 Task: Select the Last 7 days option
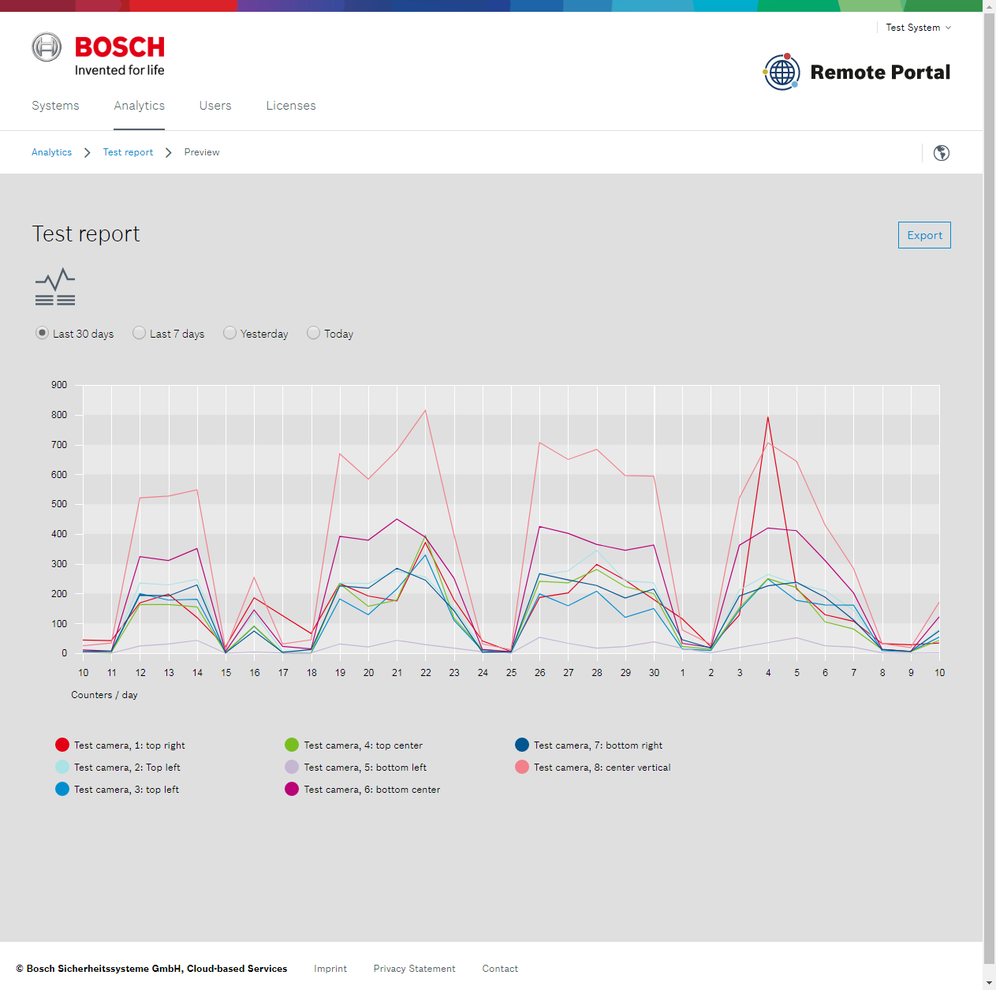pyautogui.click(x=140, y=333)
